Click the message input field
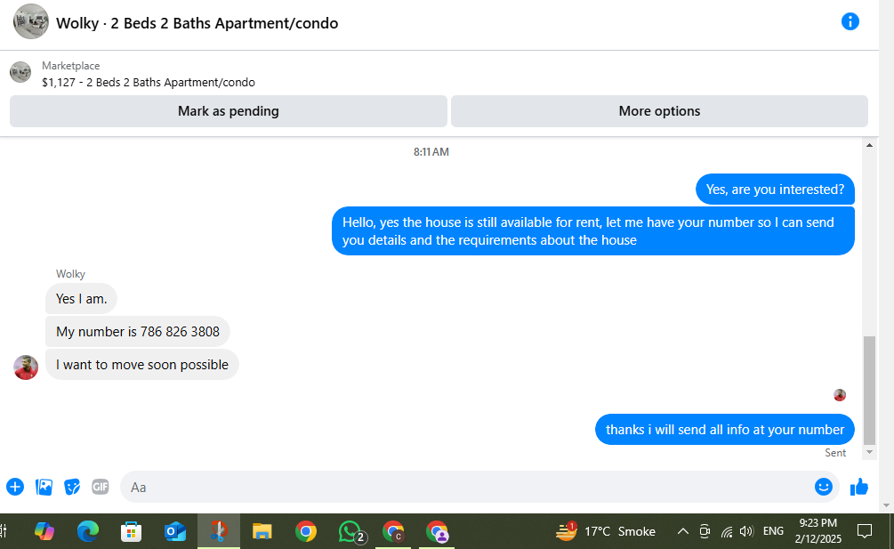Screen dimensions: 894x549 [x=468, y=487]
